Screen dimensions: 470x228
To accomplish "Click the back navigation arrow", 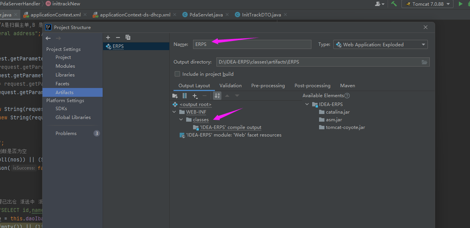I will pos(48,38).
